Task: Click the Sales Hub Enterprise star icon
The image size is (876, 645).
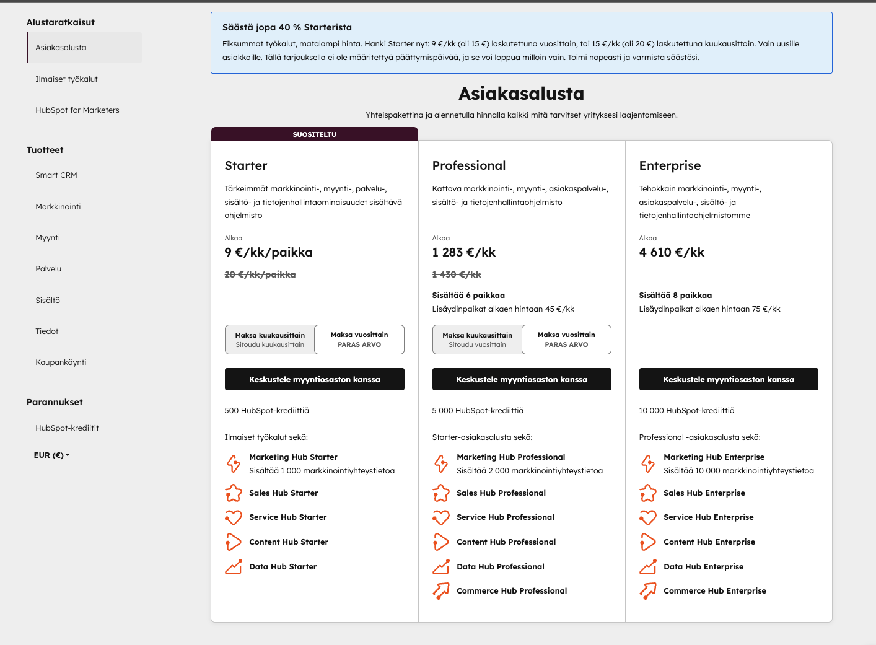Action: click(x=648, y=493)
